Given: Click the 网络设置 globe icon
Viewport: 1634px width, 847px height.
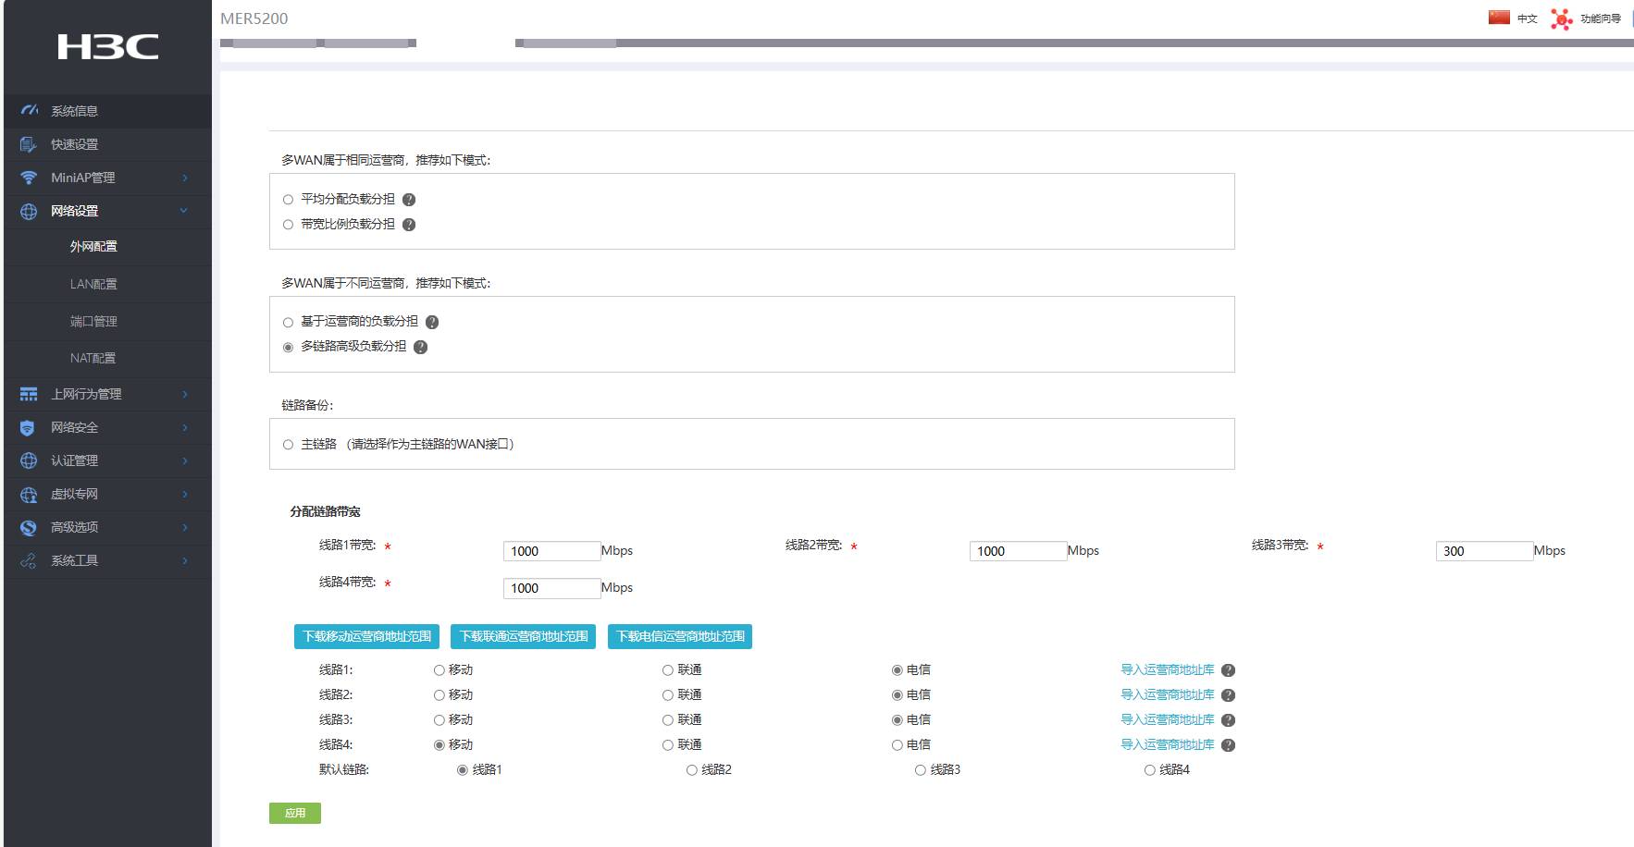Looking at the screenshot, I should point(29,211).
